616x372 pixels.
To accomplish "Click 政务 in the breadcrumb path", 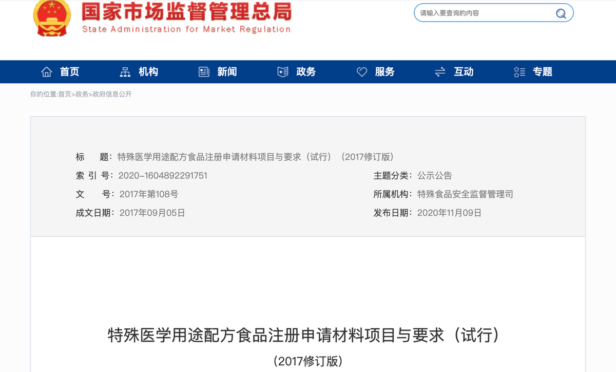I will [82, 95].
